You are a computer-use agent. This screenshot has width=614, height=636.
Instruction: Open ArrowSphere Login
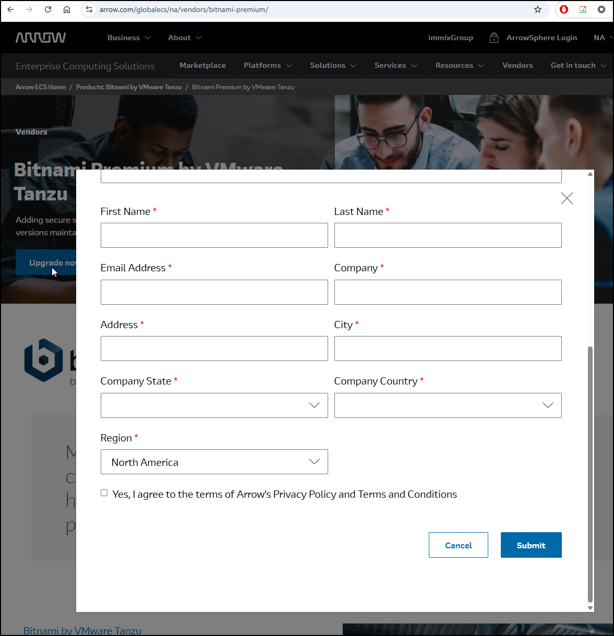coord(541,38)
